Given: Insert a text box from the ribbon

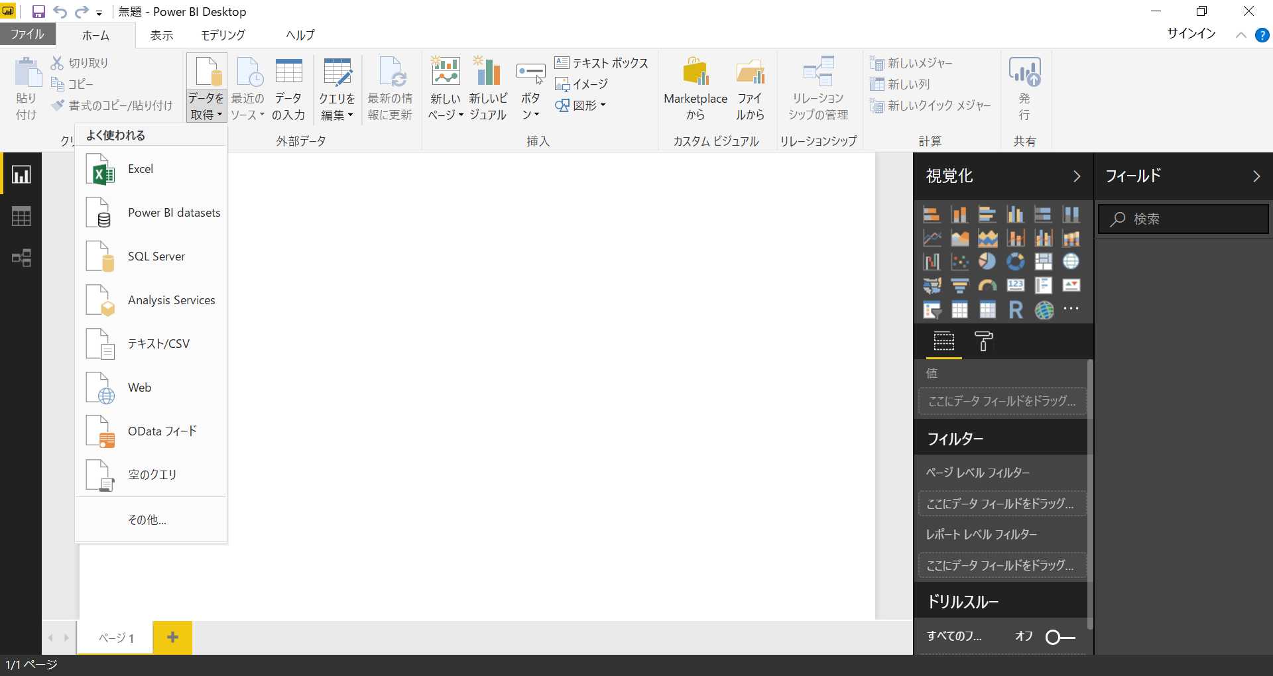Looking at the screenshot, I should tap(601, 62).
